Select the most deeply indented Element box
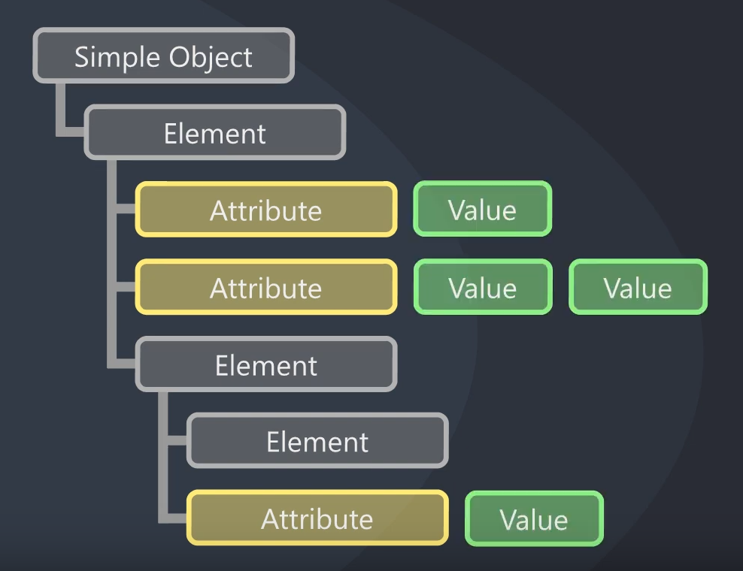The image size is (743, 571). pos(317,441)
